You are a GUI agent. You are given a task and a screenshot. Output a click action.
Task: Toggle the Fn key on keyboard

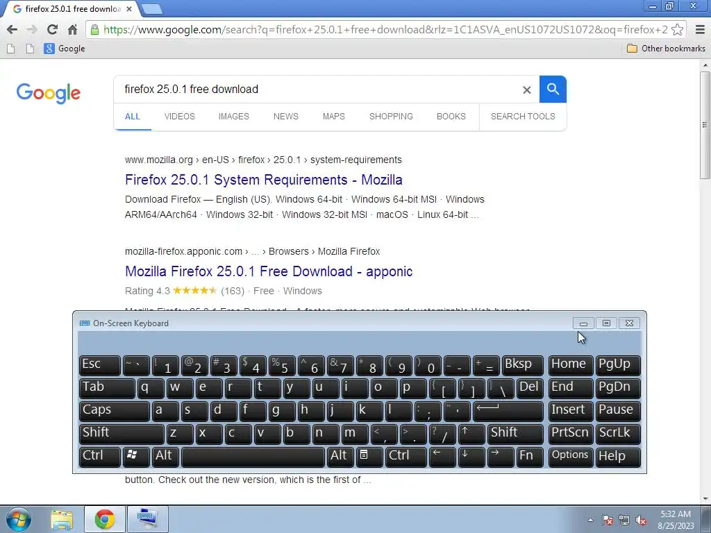(529, 456)
